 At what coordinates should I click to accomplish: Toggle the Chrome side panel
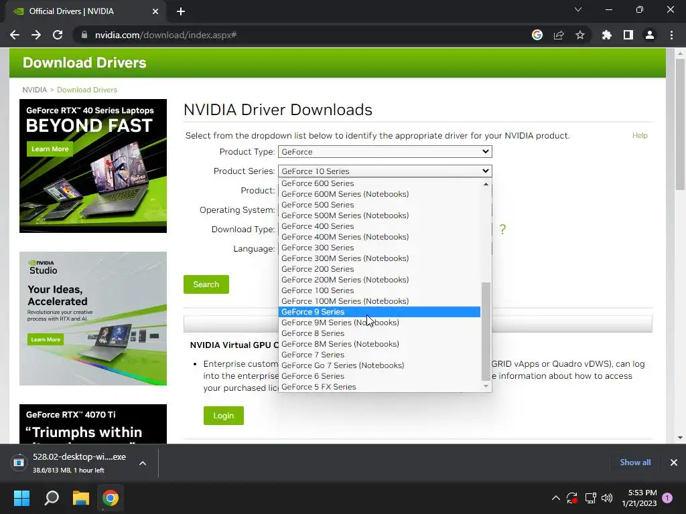pos(628,35)
